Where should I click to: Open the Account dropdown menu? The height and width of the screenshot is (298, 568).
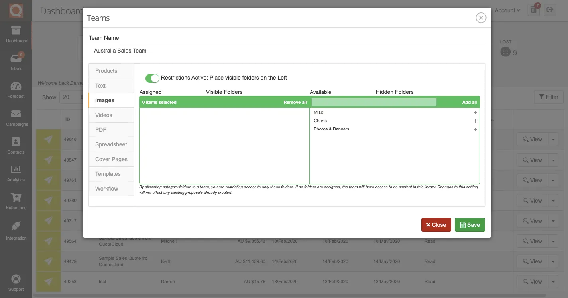point(507,10)
